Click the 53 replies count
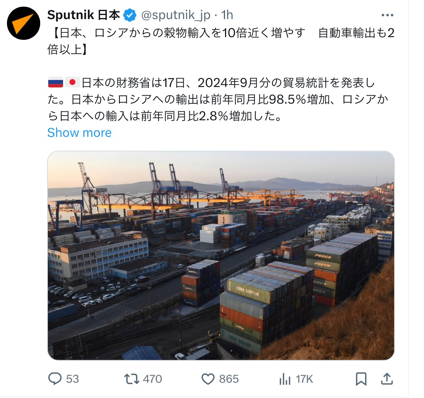The width and height of the screenshot is (424, 398). pos(72,379)
